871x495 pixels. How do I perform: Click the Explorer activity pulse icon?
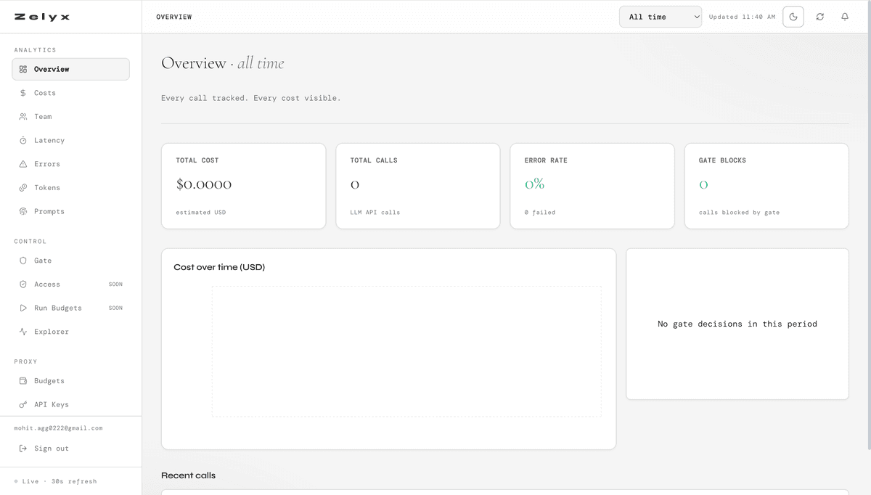23,332
